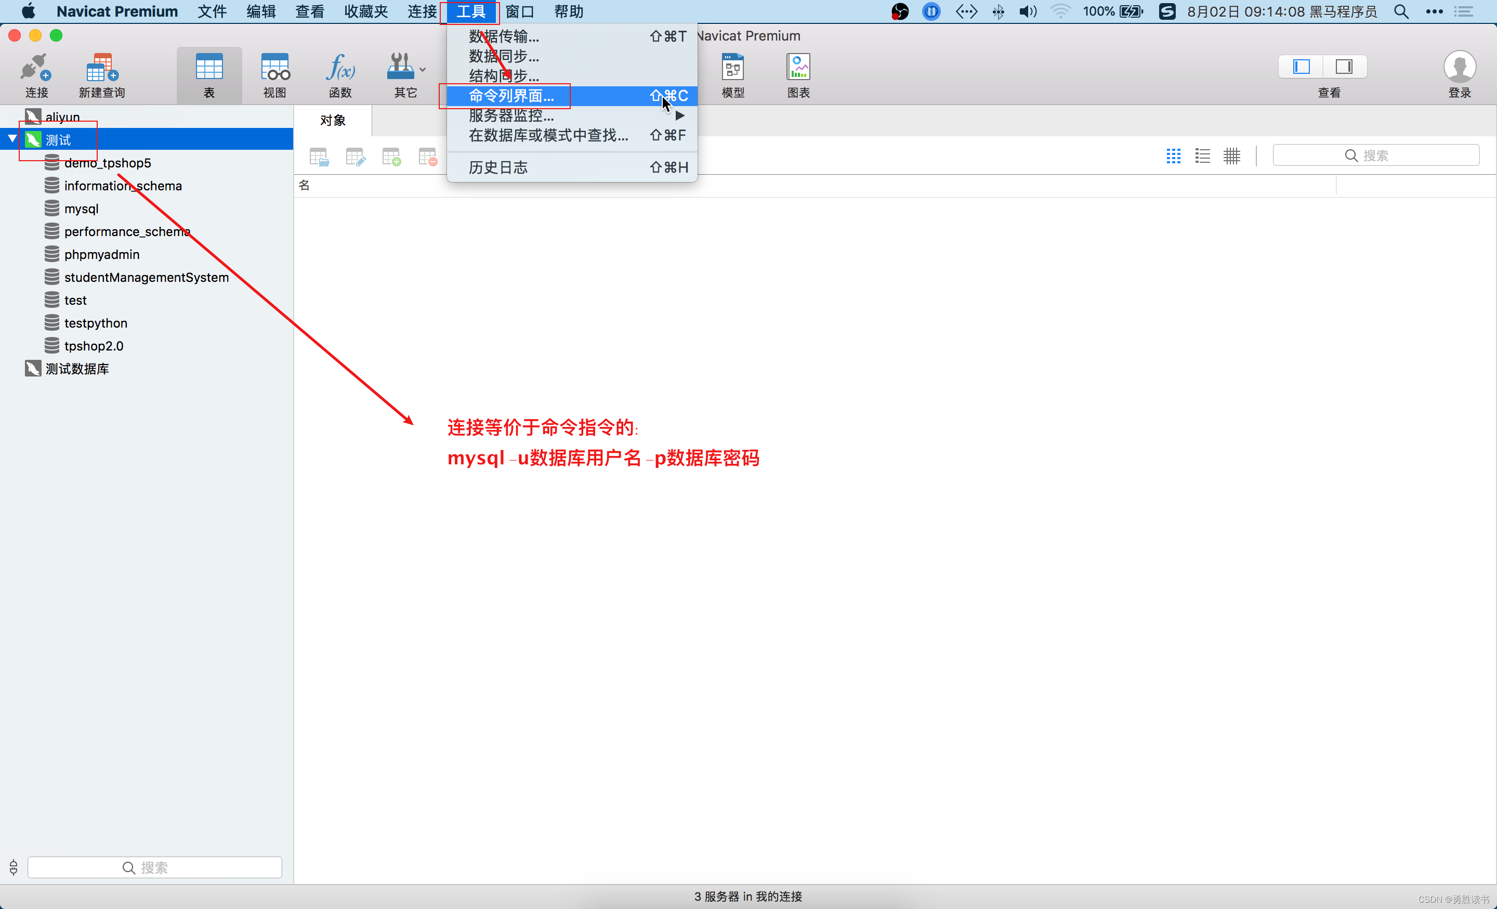Collapse the 测试 connection tree
Viewport: 1497px width, 909px height.
(12, 139)
